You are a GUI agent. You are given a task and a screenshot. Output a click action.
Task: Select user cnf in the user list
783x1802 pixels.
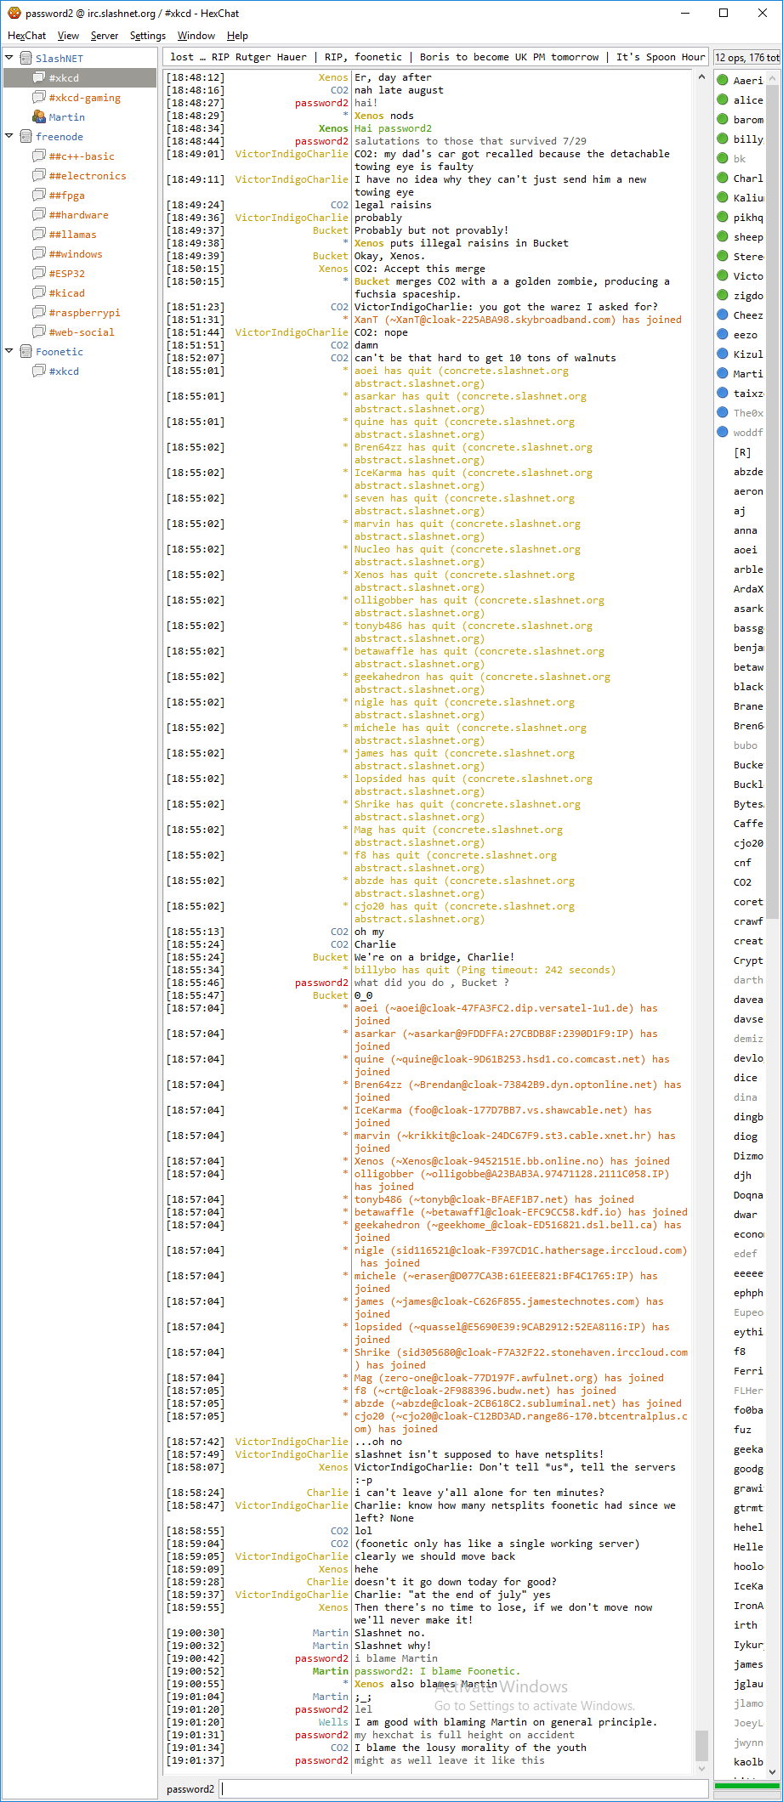[742, 862]
